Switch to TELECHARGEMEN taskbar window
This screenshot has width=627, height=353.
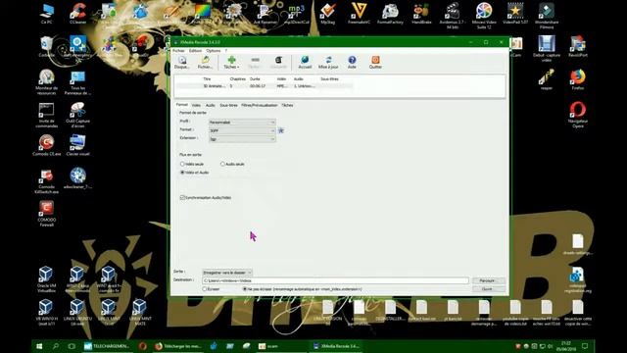pos(107,346)
